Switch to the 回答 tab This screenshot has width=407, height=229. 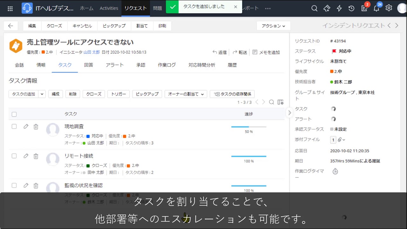pos(89,65)
